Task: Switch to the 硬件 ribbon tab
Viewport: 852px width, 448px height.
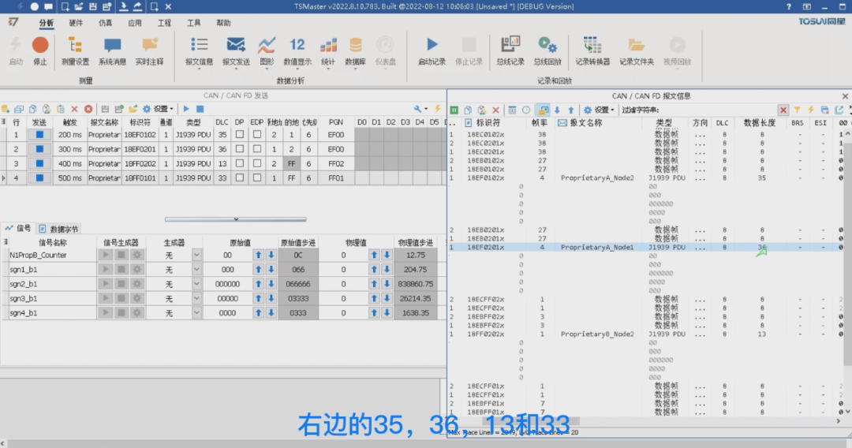Action: (76, 23)
